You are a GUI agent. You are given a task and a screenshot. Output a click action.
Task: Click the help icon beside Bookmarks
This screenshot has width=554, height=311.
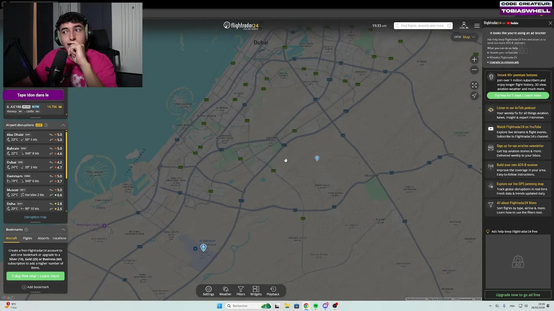point(26,230)
